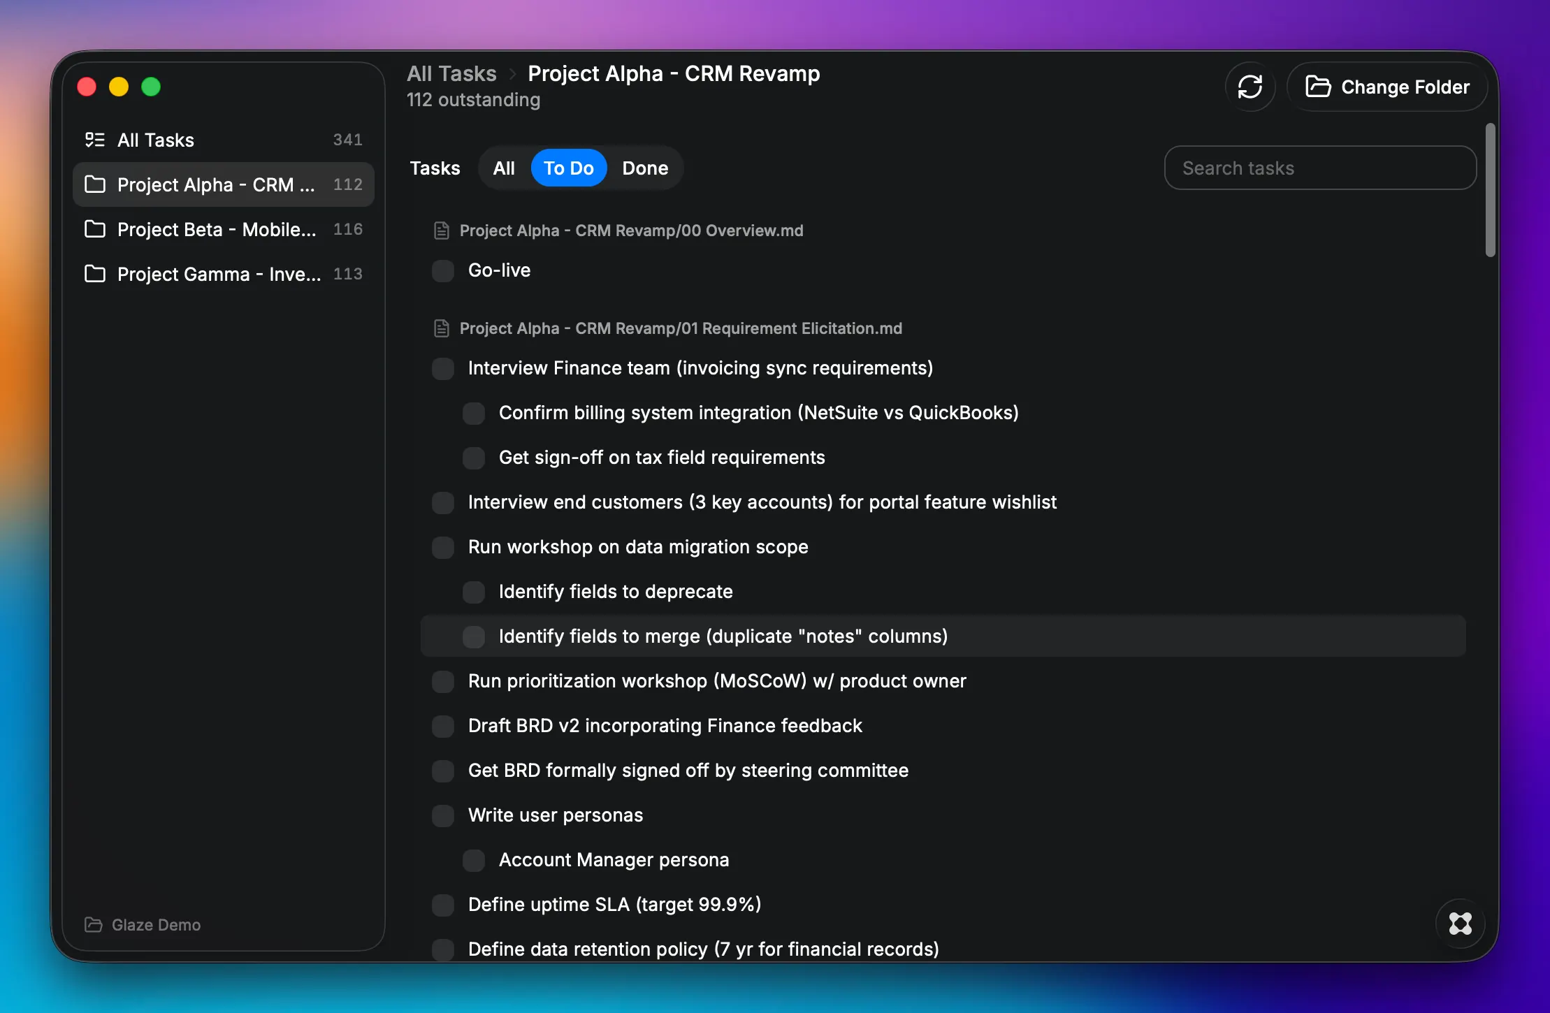Tick Get sign-off on tax field requirements

point(474,458)
